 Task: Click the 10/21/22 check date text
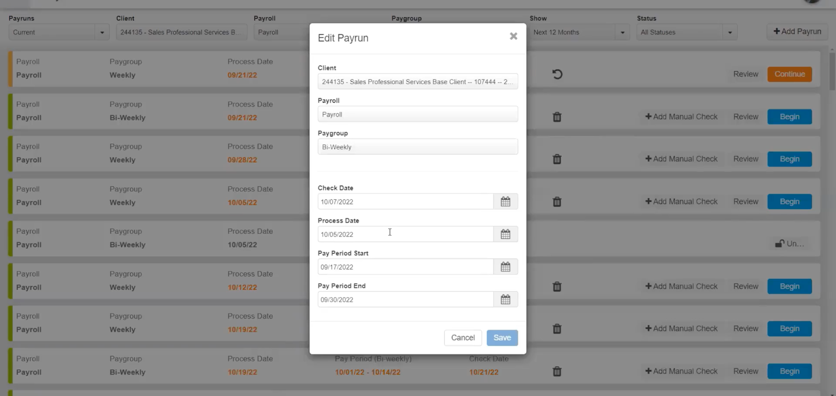(484, 372)
